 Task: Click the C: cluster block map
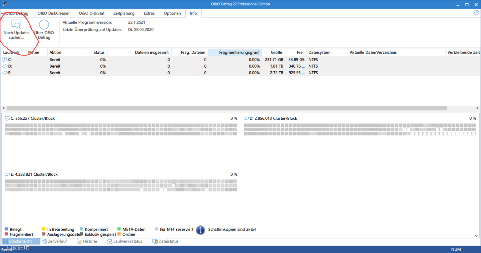click(x=121, y=129)
